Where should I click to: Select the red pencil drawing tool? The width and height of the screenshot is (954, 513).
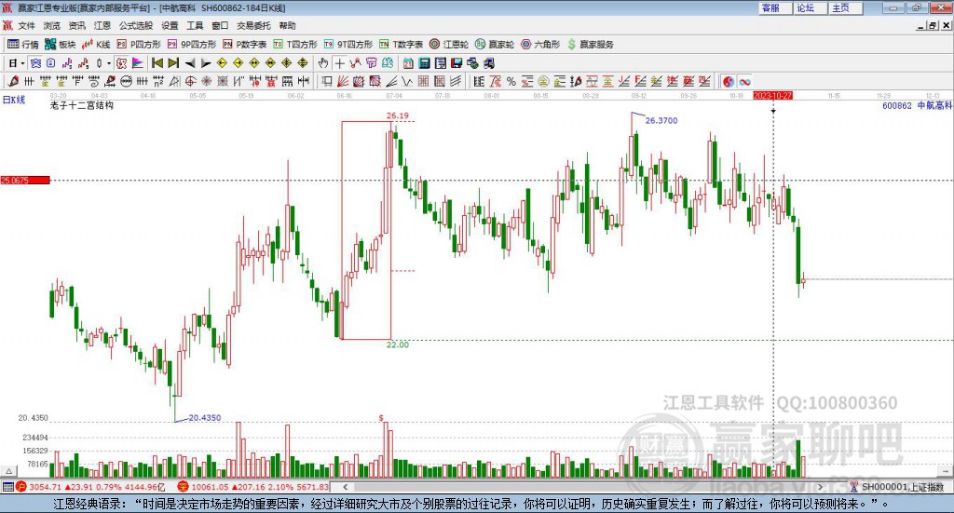13,81
